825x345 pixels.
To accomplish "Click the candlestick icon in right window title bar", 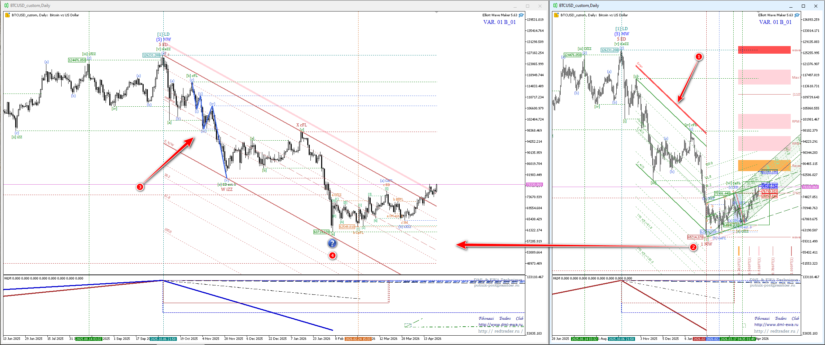I will [x=555, y=6].
